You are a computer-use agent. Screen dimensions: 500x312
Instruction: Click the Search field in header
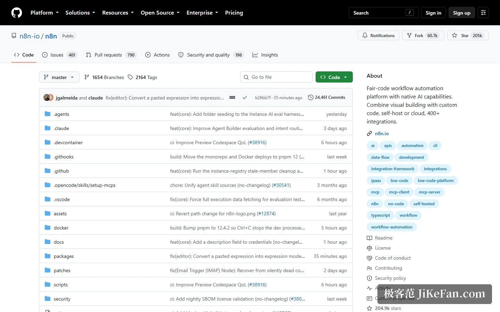tap(383, 12)
